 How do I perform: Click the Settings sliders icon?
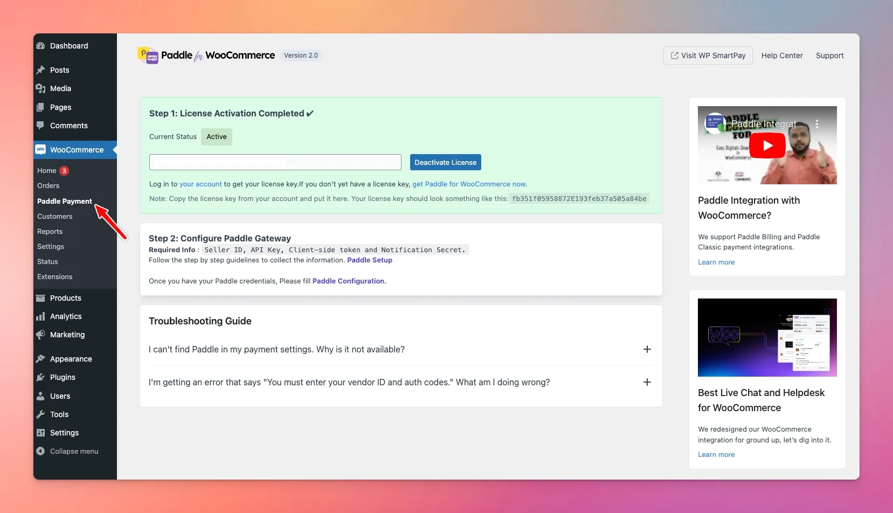40,433
